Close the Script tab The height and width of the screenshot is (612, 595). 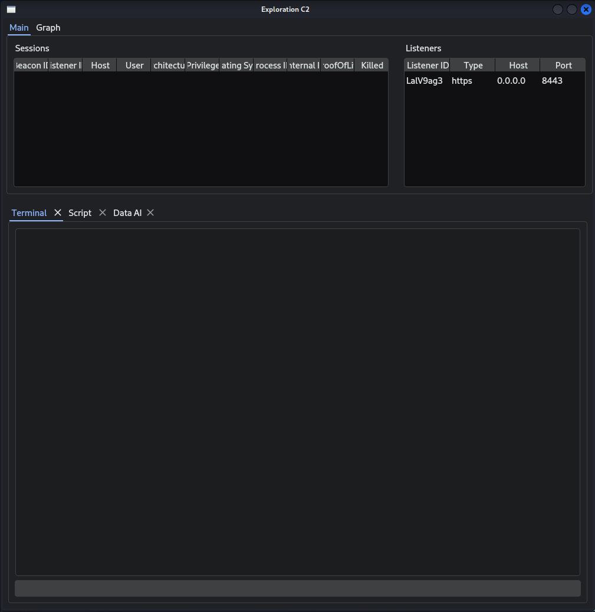103,212
